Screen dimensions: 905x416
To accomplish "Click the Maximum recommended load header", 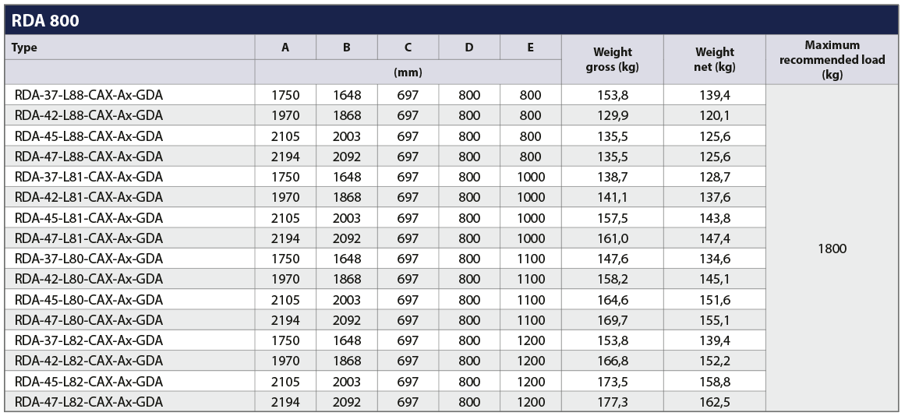I will coord(833,59).
